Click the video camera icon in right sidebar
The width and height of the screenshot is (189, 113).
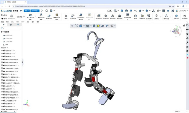[187, 29]
